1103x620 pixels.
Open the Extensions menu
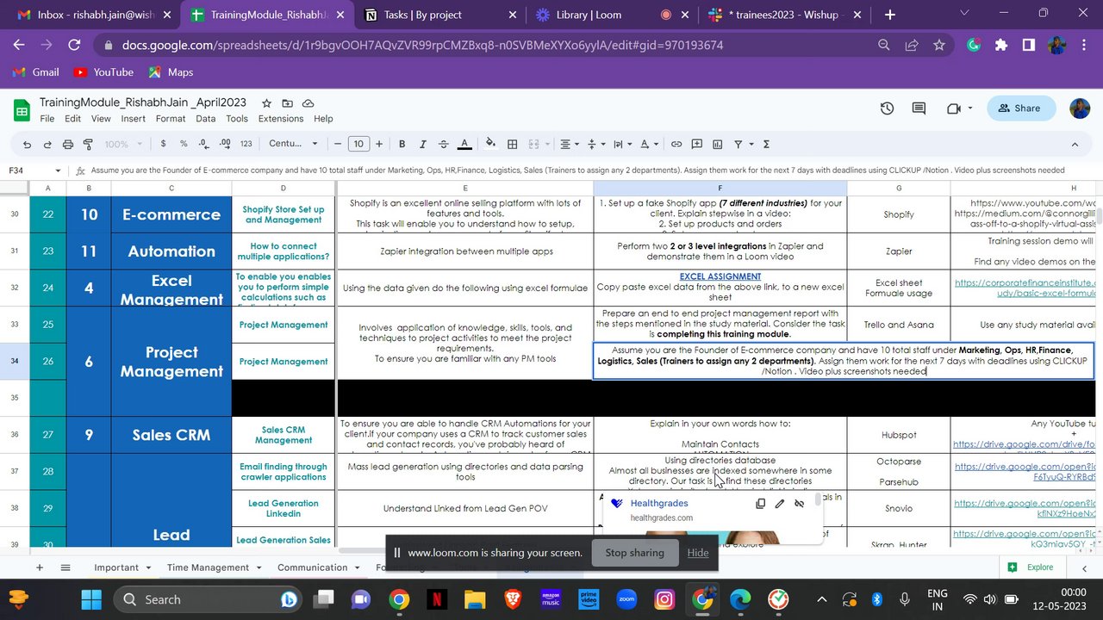coord(281,119)
